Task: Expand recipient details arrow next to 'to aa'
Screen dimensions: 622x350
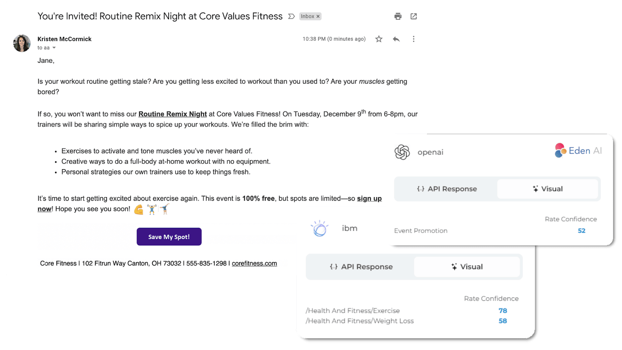Action: (54, 48)
